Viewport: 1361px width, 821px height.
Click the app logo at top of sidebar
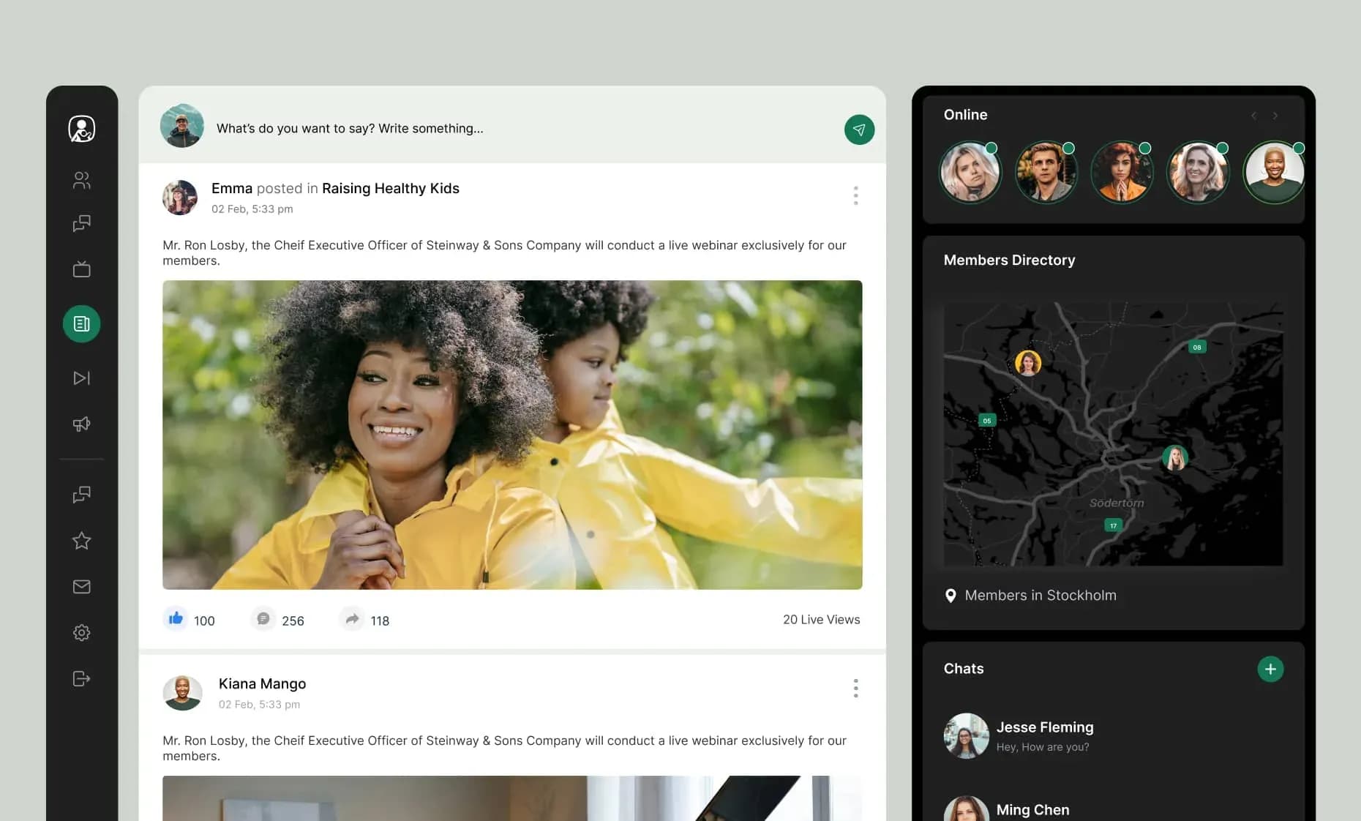click(82, 129)
